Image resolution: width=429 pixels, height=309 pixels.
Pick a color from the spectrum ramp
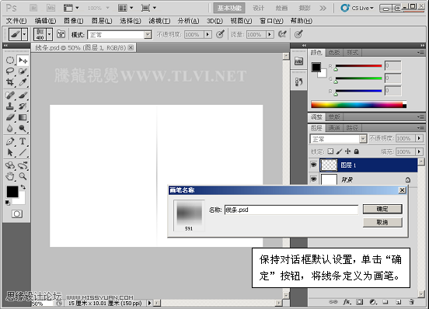coord(359,105)
